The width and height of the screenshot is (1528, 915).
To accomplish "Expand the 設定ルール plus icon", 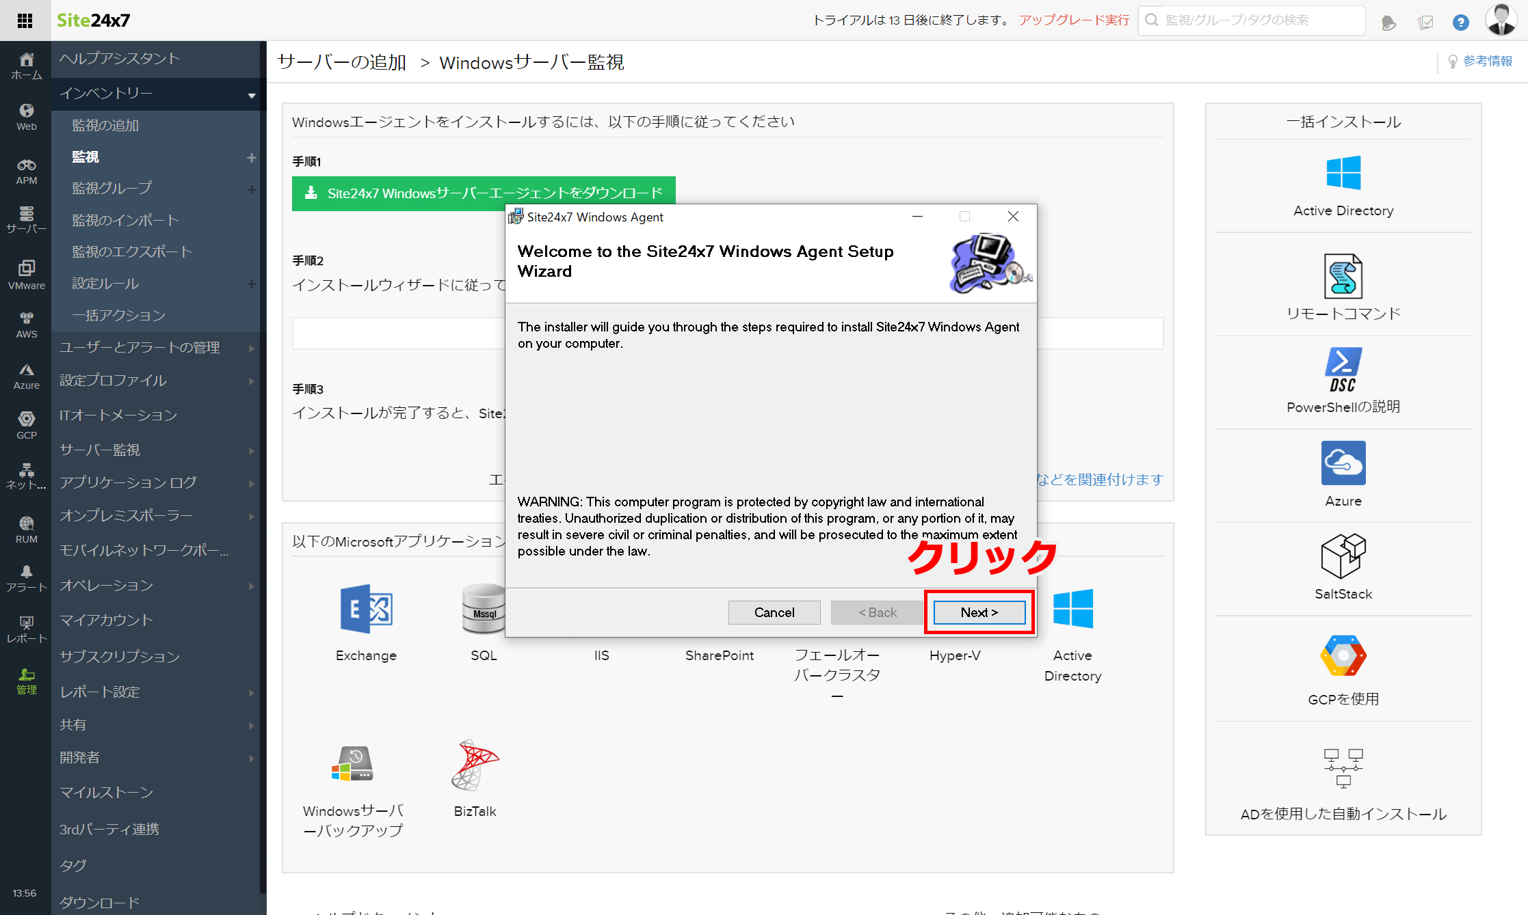I will click(252, 284).
